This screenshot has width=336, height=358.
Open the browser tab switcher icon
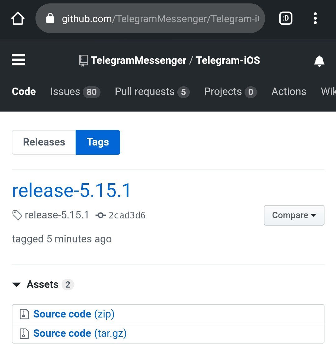(x=286, y=18)
